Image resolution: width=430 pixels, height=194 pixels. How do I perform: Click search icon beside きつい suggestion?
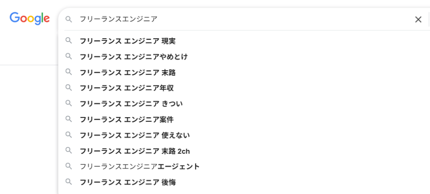click(69, 103)
